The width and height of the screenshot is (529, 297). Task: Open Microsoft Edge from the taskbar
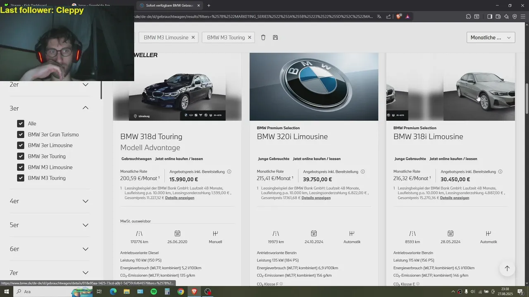coord(113,292)
